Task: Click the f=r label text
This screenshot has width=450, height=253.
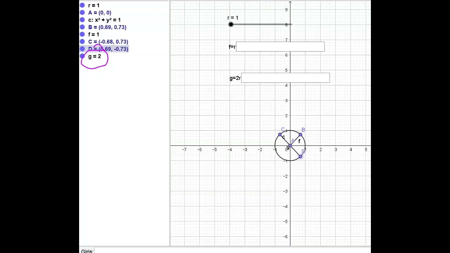Action: coord(232,47)
